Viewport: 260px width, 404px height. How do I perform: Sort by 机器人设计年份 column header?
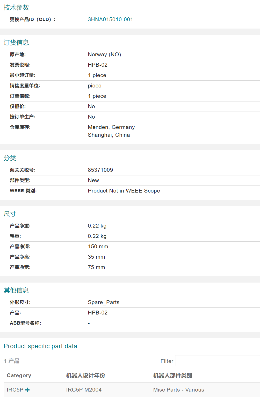point(85,375)
